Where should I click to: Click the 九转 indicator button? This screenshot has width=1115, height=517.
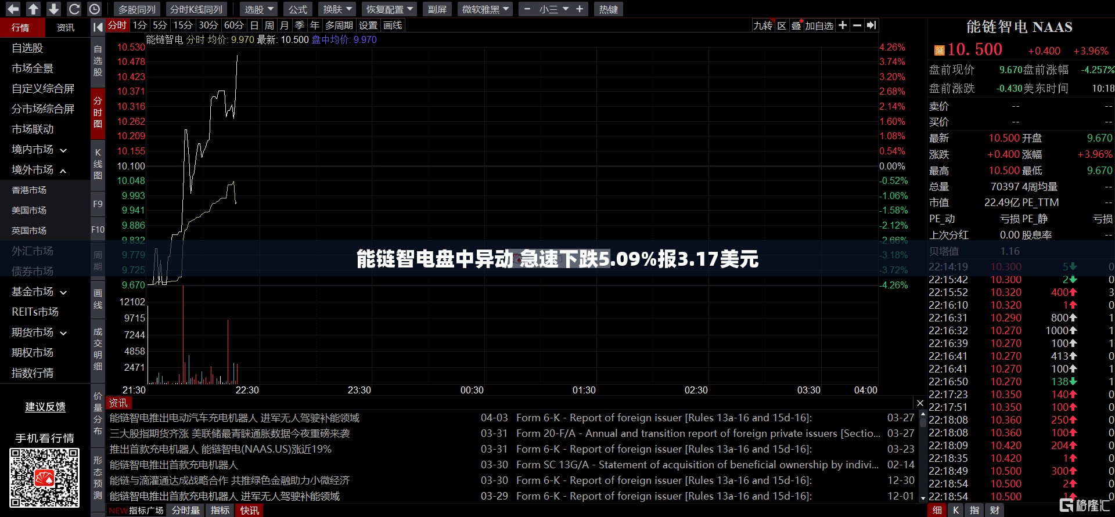[x=762, y=26]
